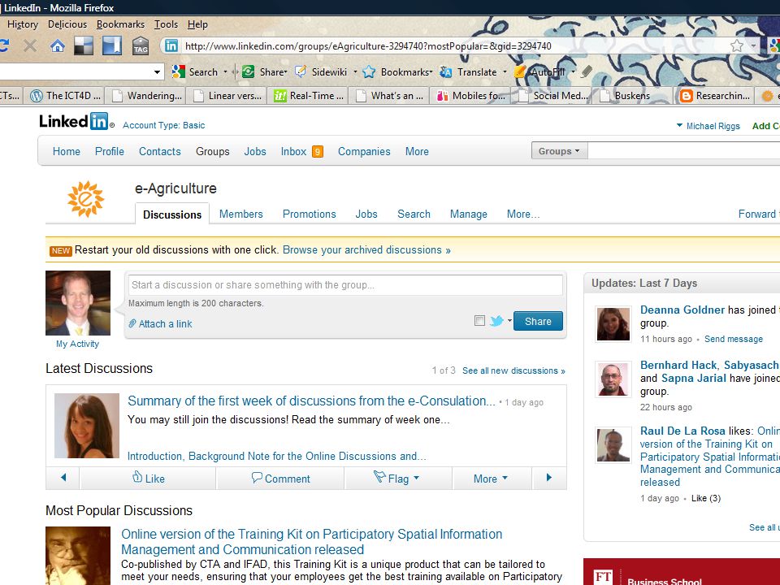Open the Contacts navigation link
The image size is (780, 585).
pos(160,152)
